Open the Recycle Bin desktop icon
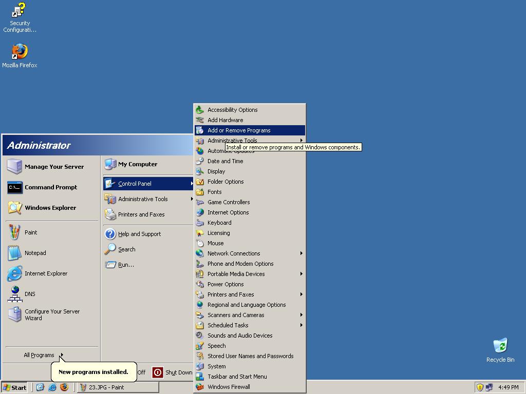Viewport: 526px width, 394px height. (x=500, y=345)
